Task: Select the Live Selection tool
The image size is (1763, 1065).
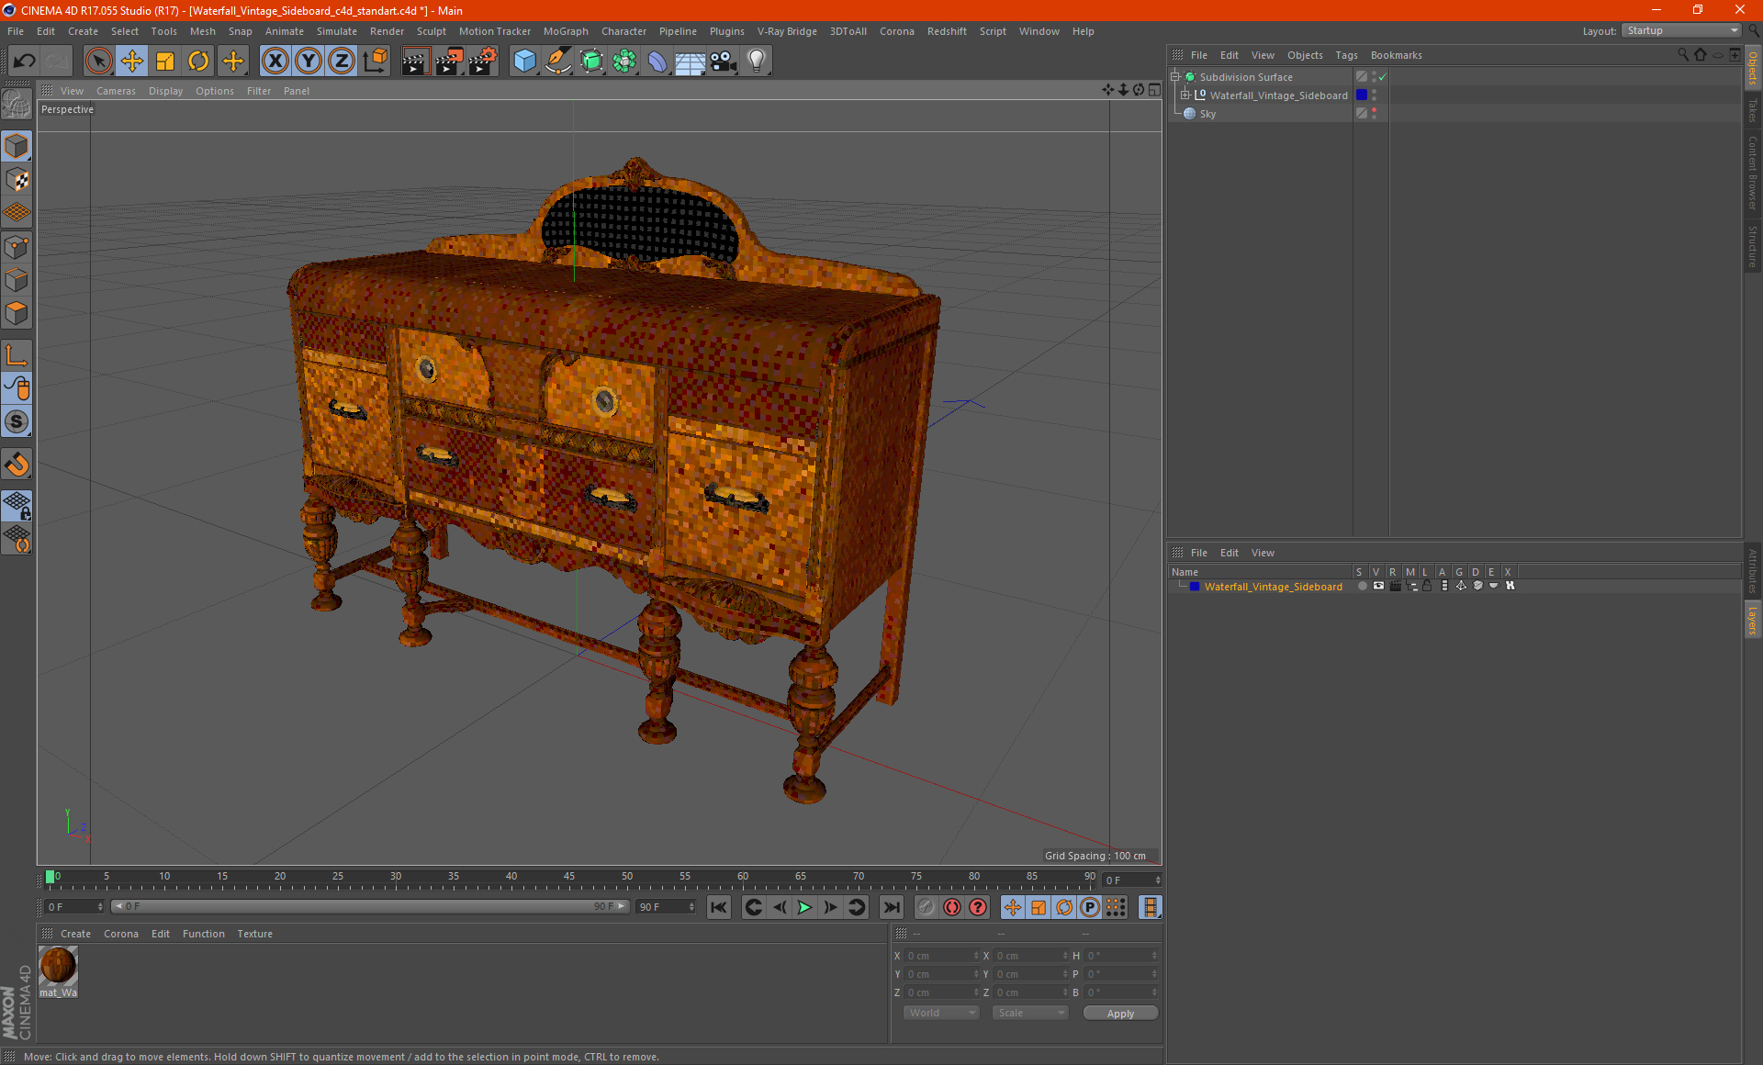Action: 98,62
